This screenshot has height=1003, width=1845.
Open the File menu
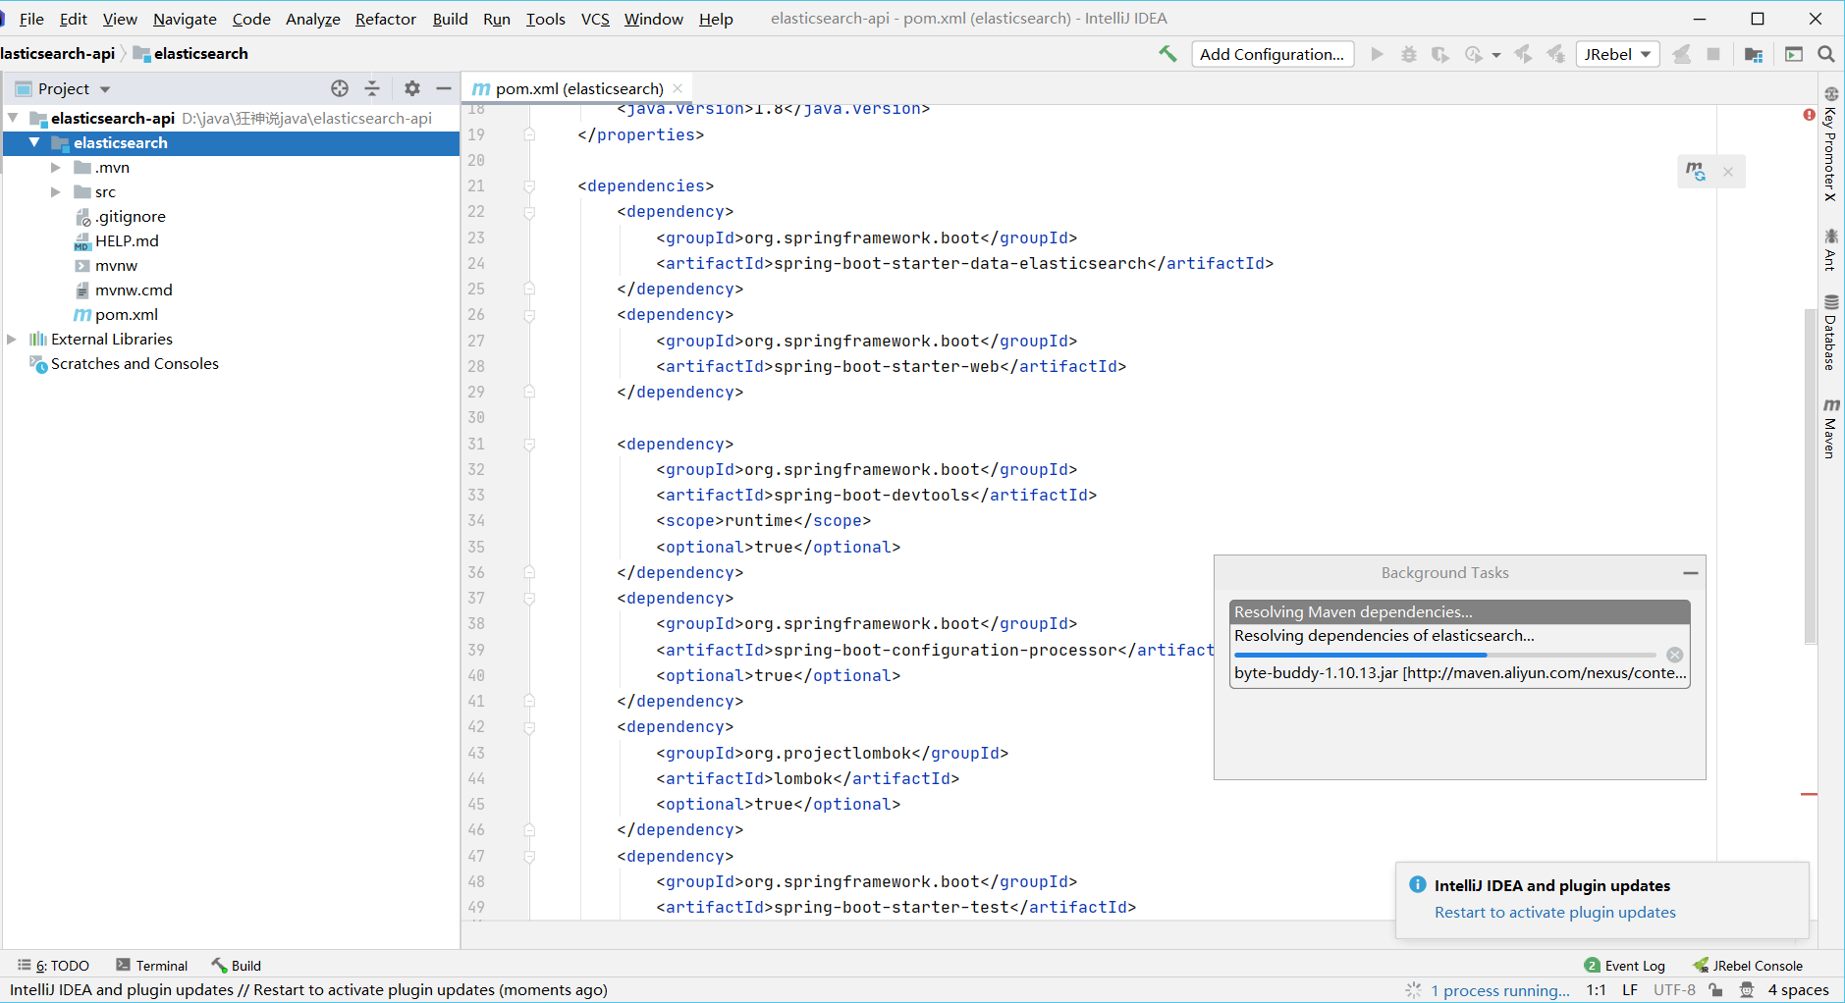tap(31, 19)
